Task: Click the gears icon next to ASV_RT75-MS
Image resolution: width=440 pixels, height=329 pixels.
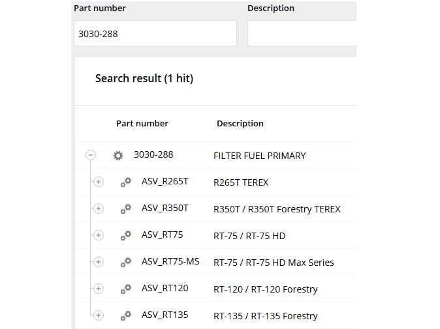Action: pyautogui.click(x=126, y=263)
